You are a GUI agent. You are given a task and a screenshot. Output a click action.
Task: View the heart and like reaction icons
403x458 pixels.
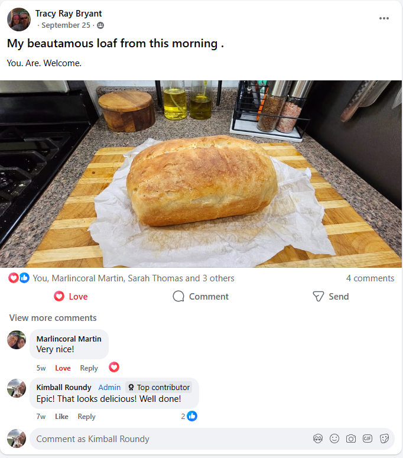click(19, 278)
